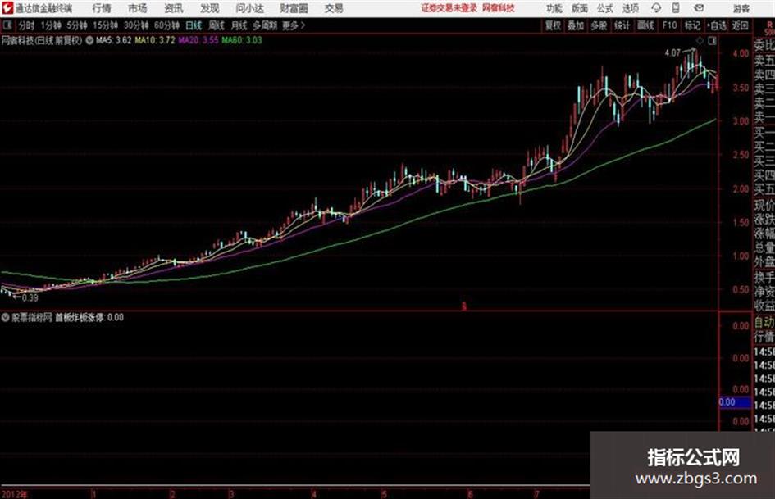The height and width of the screenshot is (499, 775).
Task: Switch to the 15分钟 period
Action: pyautogui.click(x=105, y=25)
